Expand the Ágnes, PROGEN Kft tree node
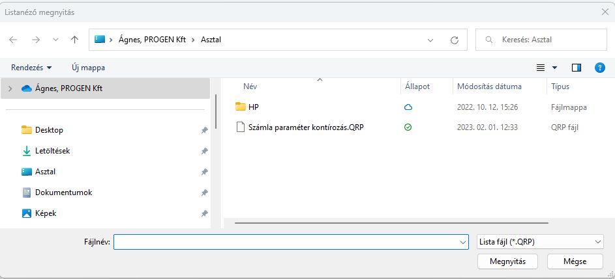This screenshot has width=615, height=279. pos(9,88)
